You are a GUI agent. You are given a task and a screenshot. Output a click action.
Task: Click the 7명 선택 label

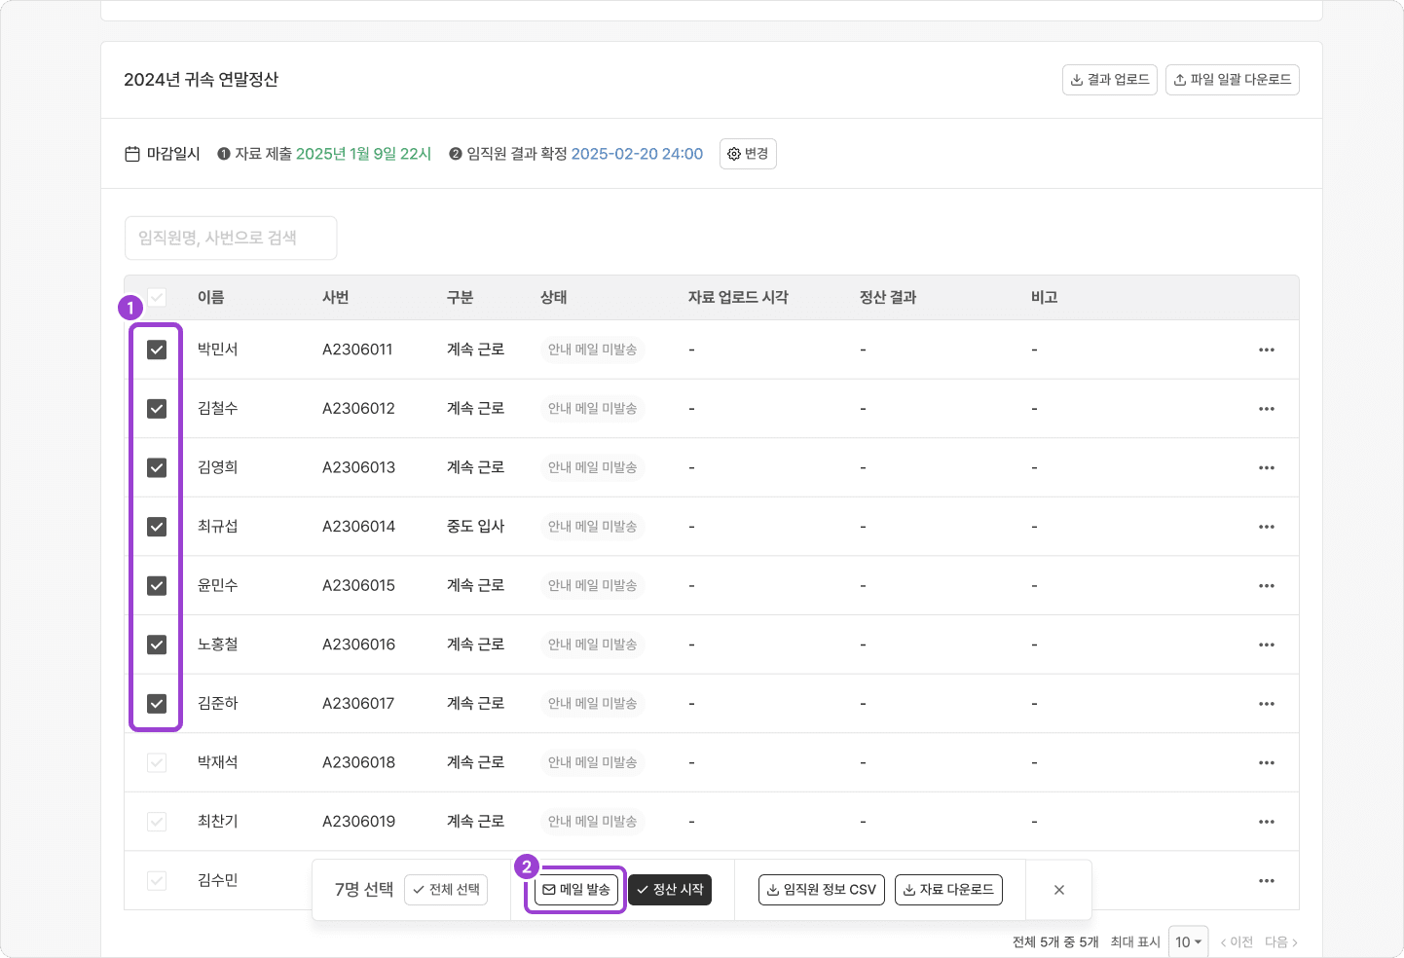click(x=364, y=890)
